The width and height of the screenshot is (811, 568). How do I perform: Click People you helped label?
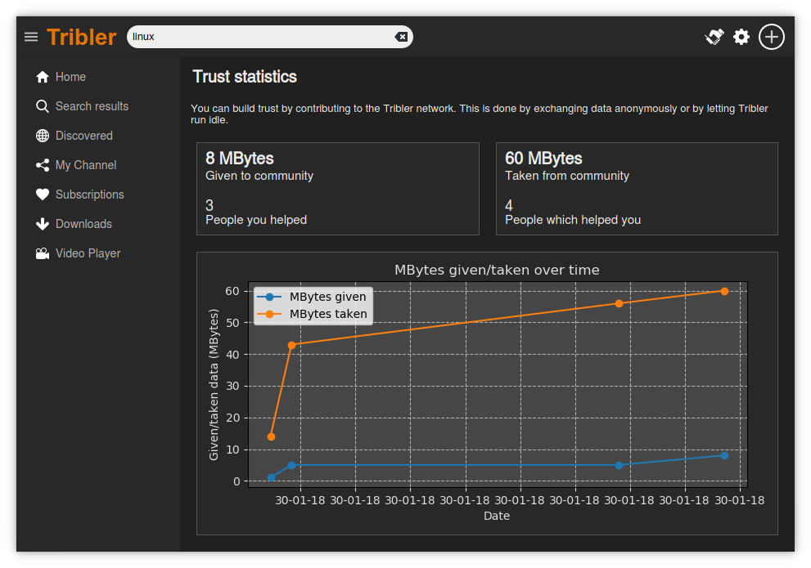pos(256,220)
